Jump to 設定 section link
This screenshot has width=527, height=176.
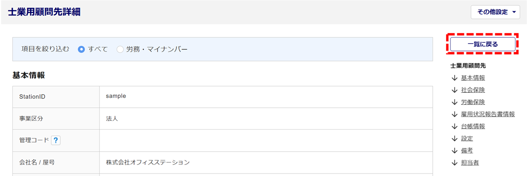(467, 139)
